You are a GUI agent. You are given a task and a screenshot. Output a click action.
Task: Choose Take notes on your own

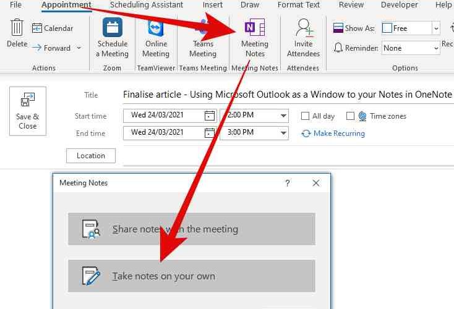191,276
